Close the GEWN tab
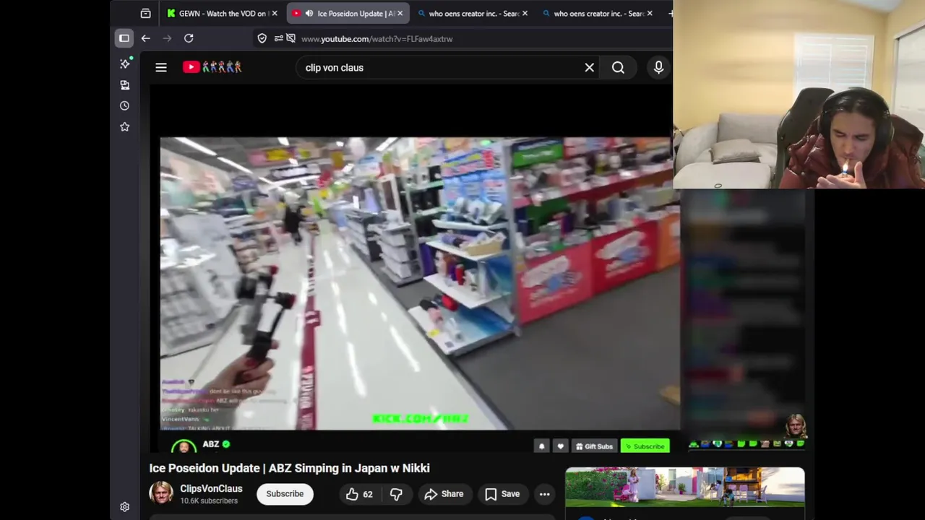925x520 pixels. [x=275, y=13]
